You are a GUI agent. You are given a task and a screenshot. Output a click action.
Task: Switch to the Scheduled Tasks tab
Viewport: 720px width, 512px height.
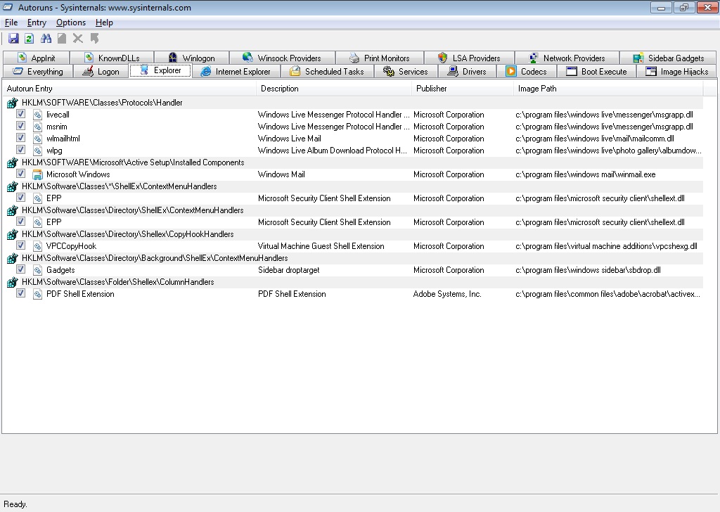tap(327, 72)
